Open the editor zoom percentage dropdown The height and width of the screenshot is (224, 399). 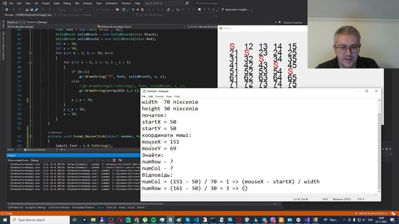pos(12,150)
